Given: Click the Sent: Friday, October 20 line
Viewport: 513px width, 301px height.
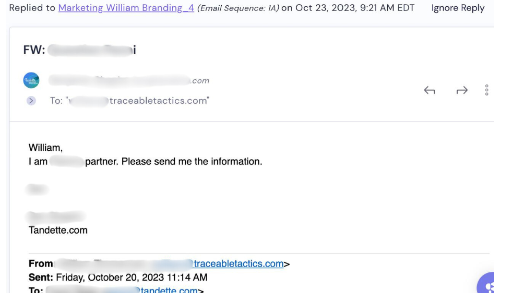Looking at the screenshot, I should coord(118,277).
